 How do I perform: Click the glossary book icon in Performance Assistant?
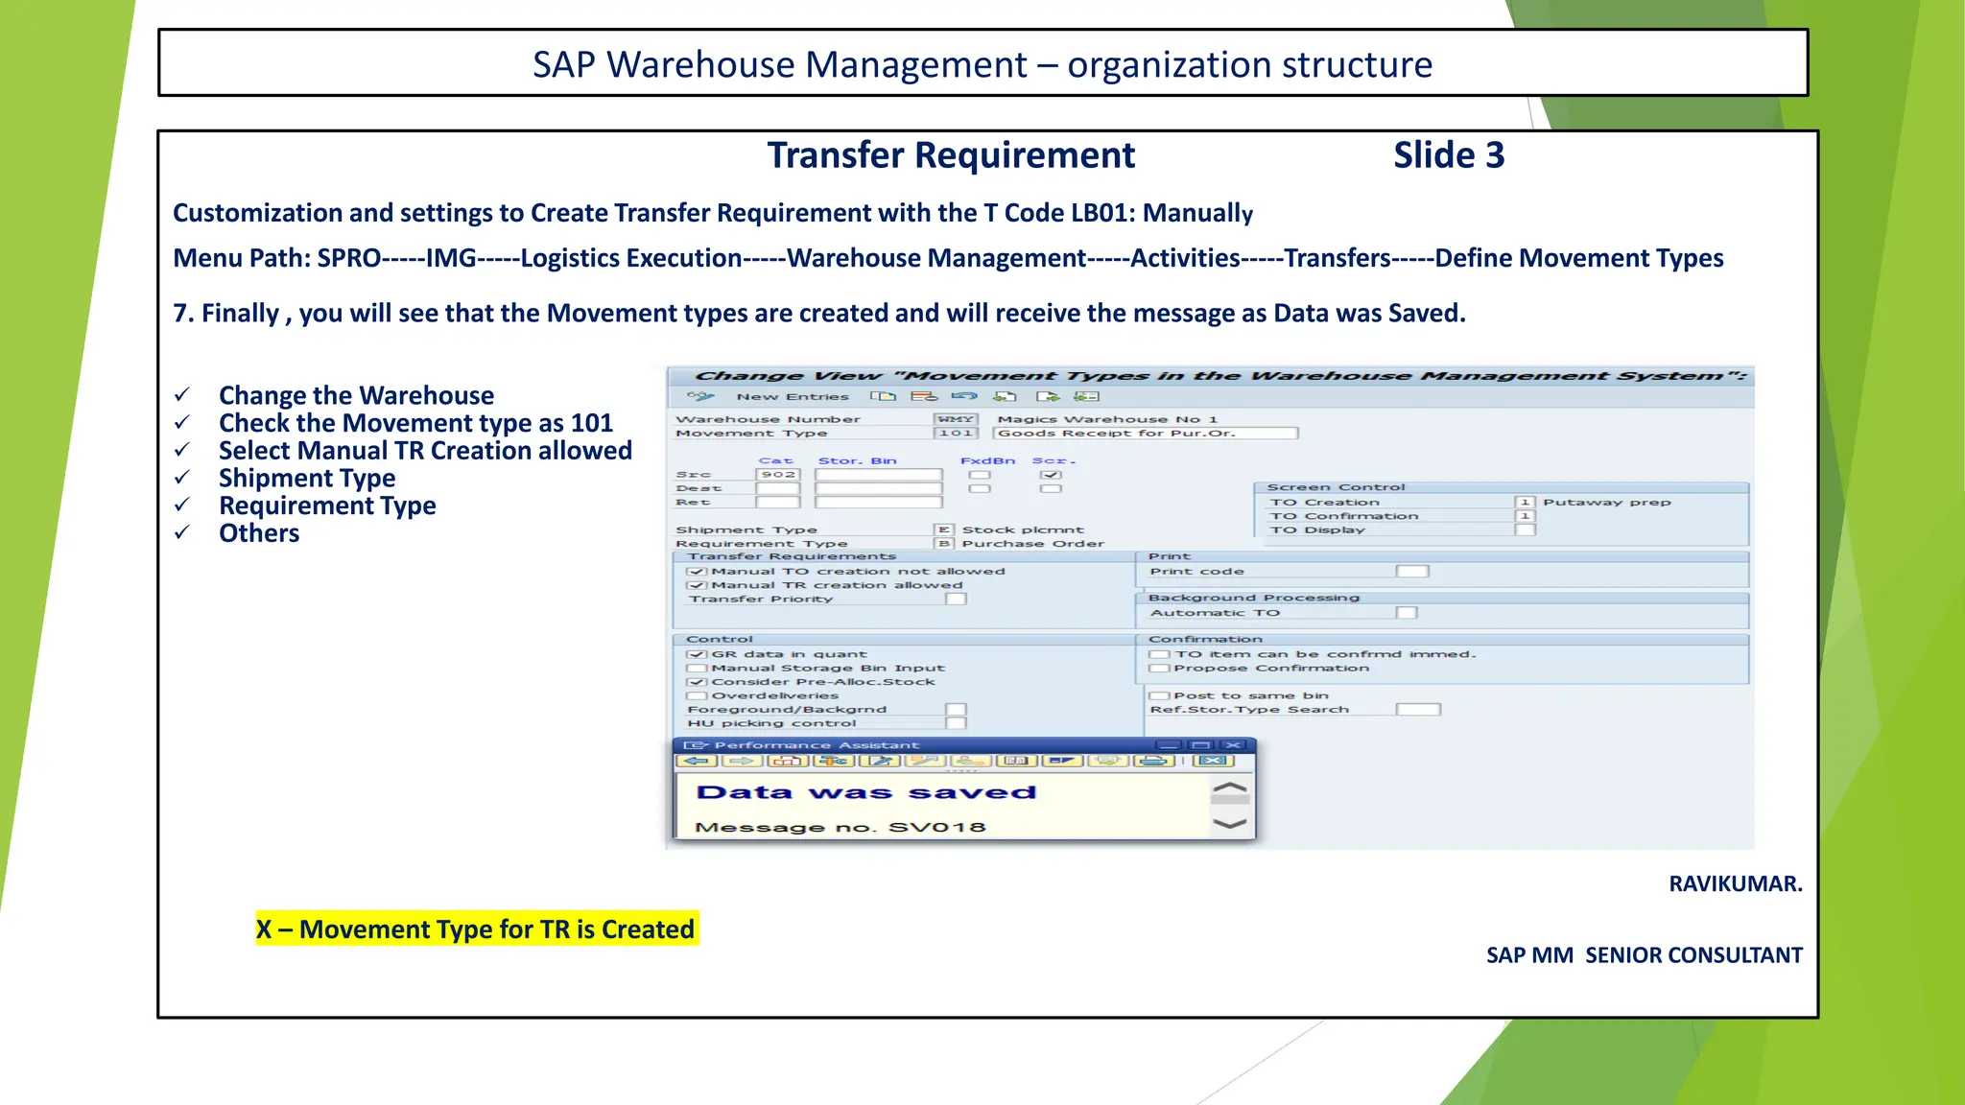[x=1016, y=761]
